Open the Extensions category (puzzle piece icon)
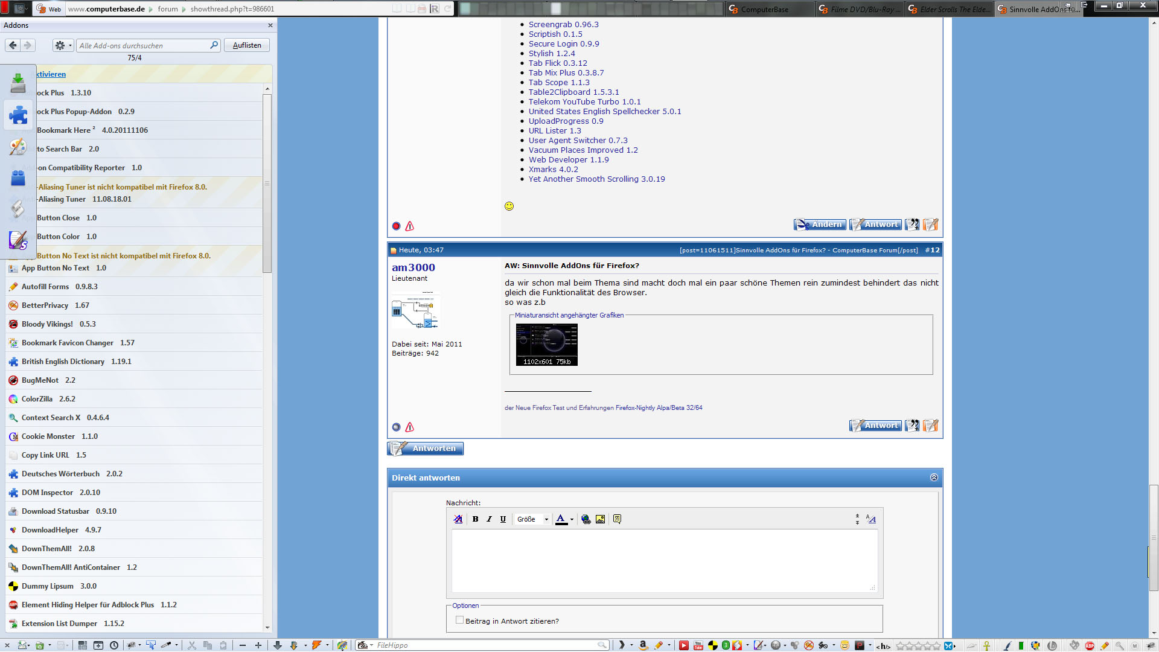This screenshot has height=652, width=1159. 18,115
